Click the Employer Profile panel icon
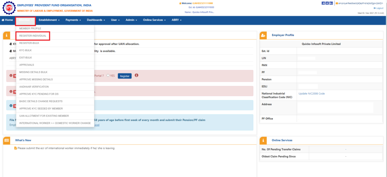Screen dimensions: 387x177 (x=263, y=35)
